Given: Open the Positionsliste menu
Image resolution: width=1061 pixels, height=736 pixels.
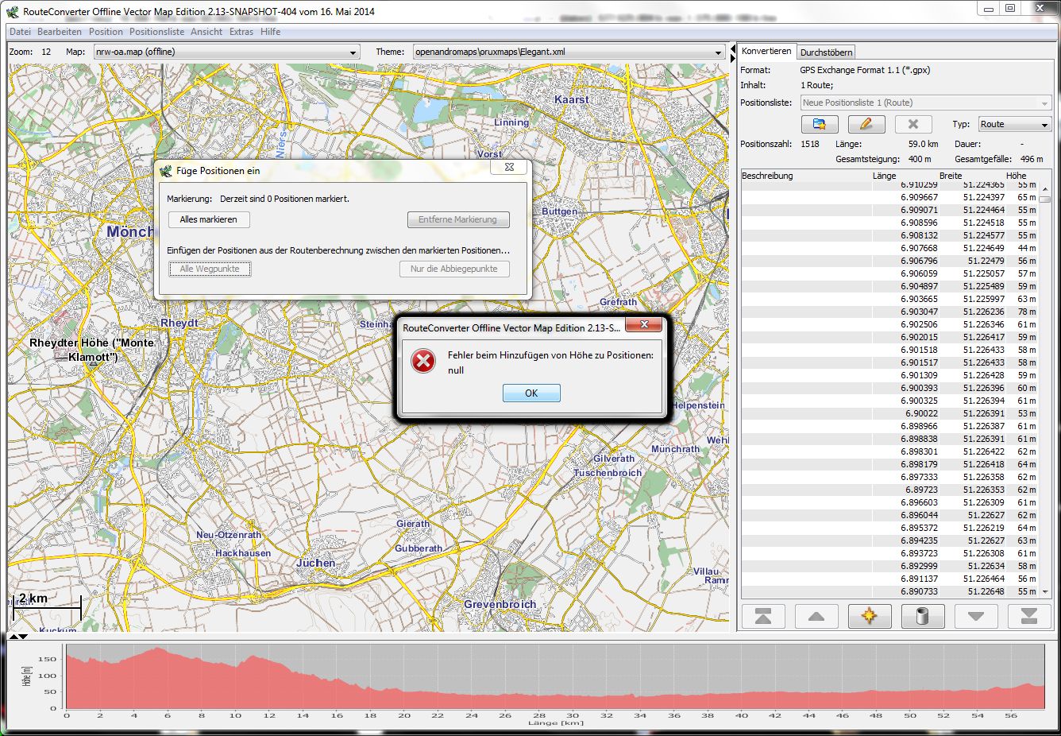Looking at the screenshot, I should click(156, 32).
